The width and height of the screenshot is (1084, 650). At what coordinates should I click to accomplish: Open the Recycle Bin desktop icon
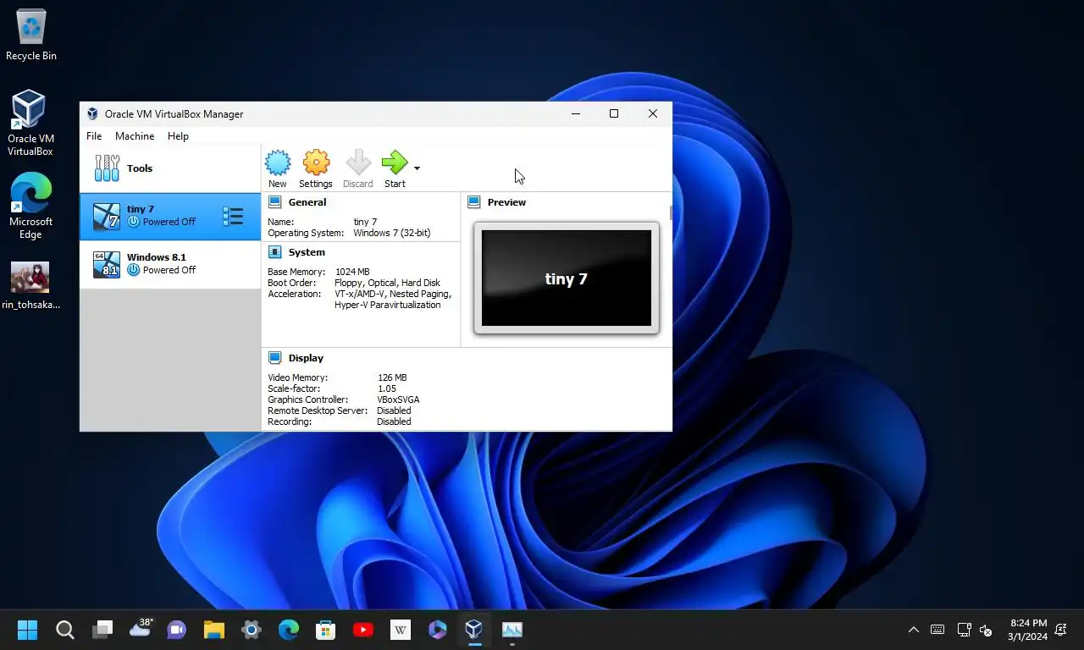pyautogui.click(x=31, y=36)
